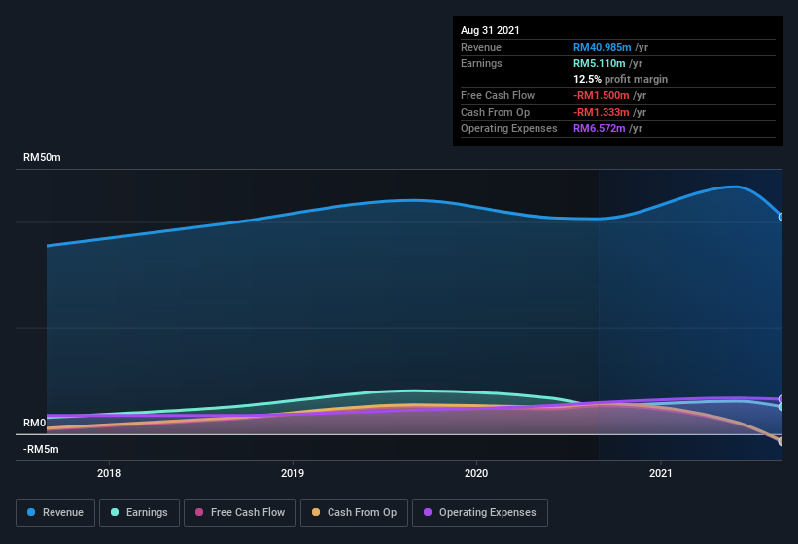Click the 2020 x-axis label

pyautogui.click(x=476, y=473)
